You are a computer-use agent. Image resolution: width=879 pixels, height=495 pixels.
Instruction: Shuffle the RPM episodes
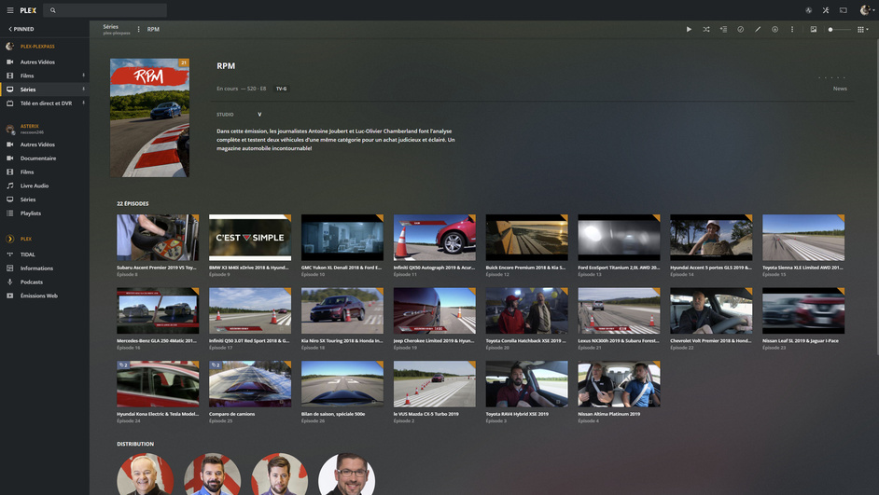tap(706, 29)
